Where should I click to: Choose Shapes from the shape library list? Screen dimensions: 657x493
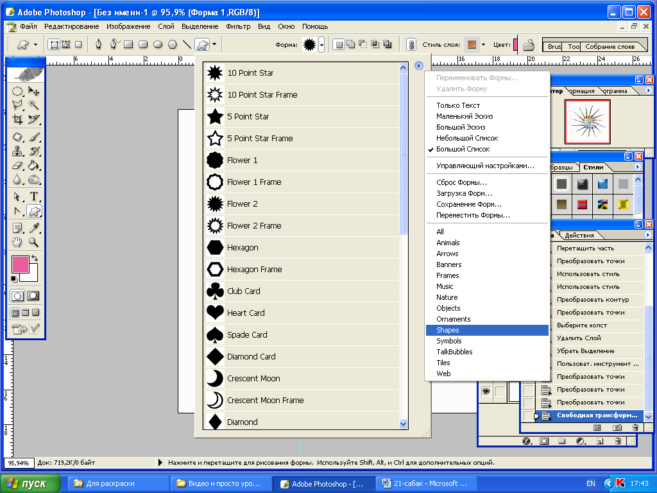point(487,331)
